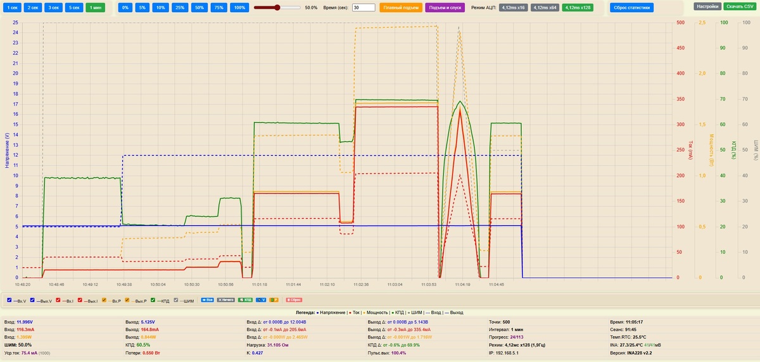Viewport: 760px width, 362px height.
Task: Toggle the Вых.P series checkbox
Action: 127,300
